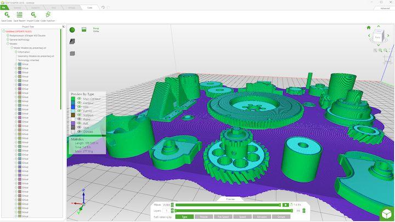Select the Code tab

click(x=89, y=8)
